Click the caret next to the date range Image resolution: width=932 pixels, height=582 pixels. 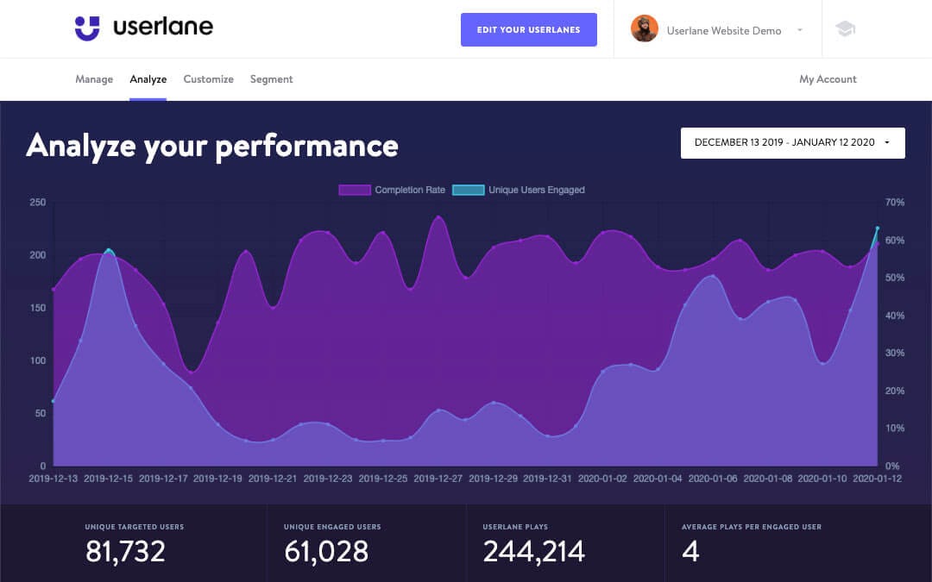pyautogui.click(x=886, y=143)
